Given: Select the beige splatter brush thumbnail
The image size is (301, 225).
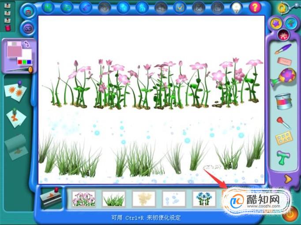Looking at the screenshot, I should (144, 199).
